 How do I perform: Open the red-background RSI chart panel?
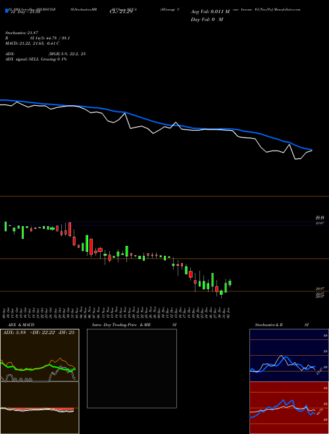coord(289,408)
